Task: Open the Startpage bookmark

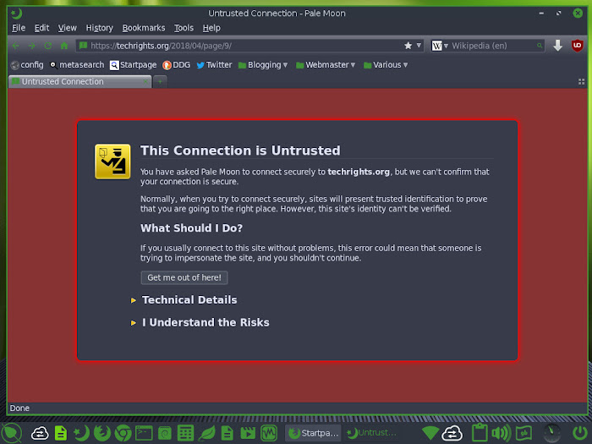Action: 134,65
